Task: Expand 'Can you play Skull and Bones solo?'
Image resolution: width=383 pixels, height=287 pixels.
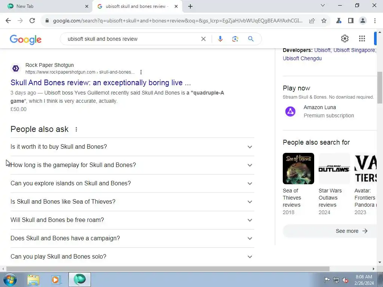Action: [x=132, y=257]
